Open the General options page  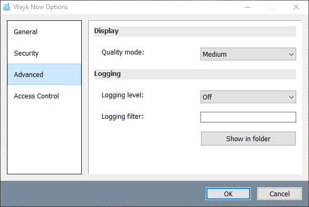(x=44, y=32)
